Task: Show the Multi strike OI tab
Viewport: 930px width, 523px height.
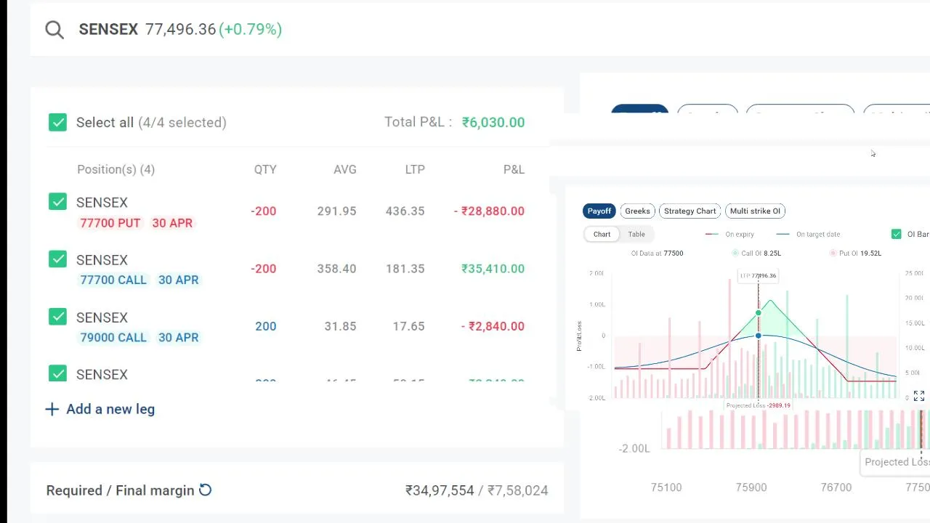Action: point(755,211)
